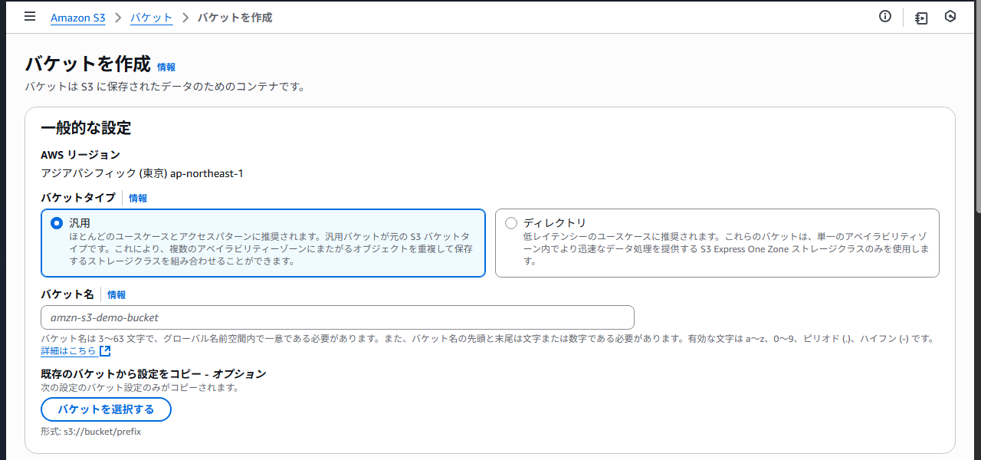This screenshot has width=981, height=460.
Task: Open the バケット breadcrumb link
Action: [151, 17]
